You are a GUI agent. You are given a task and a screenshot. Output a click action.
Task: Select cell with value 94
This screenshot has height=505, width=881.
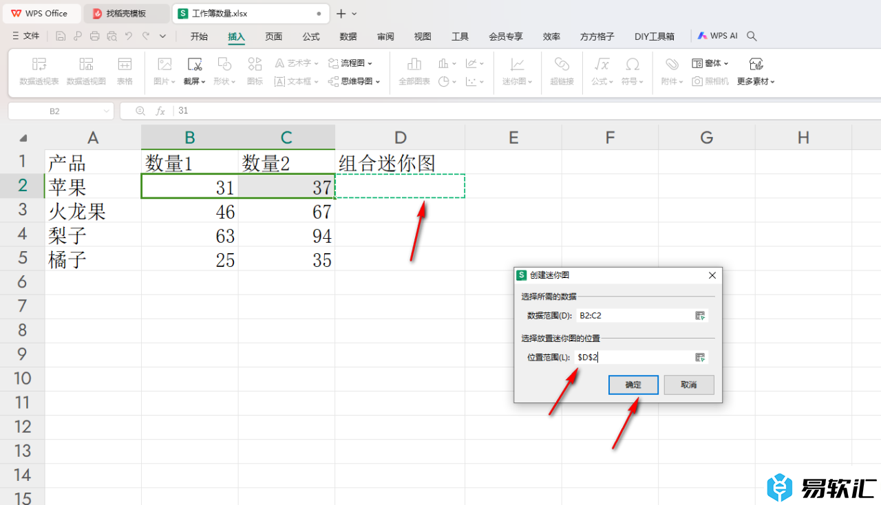click(x=286, y=235)
